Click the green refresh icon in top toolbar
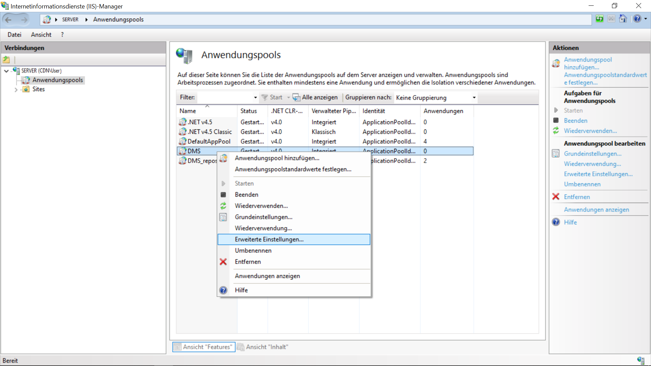This screenshot has width=651, height=366. point(599,19)
